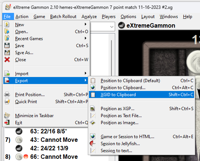Click the New game dollar icon
The width and height of the screenshot is (200, 161).
tap(7, 24)
